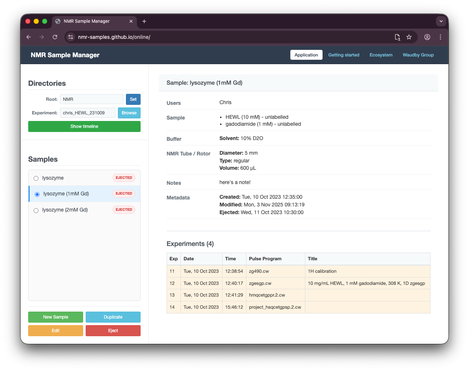Open the three-dot browser menu
Screen dimensions: 469x371
(440, 37)
